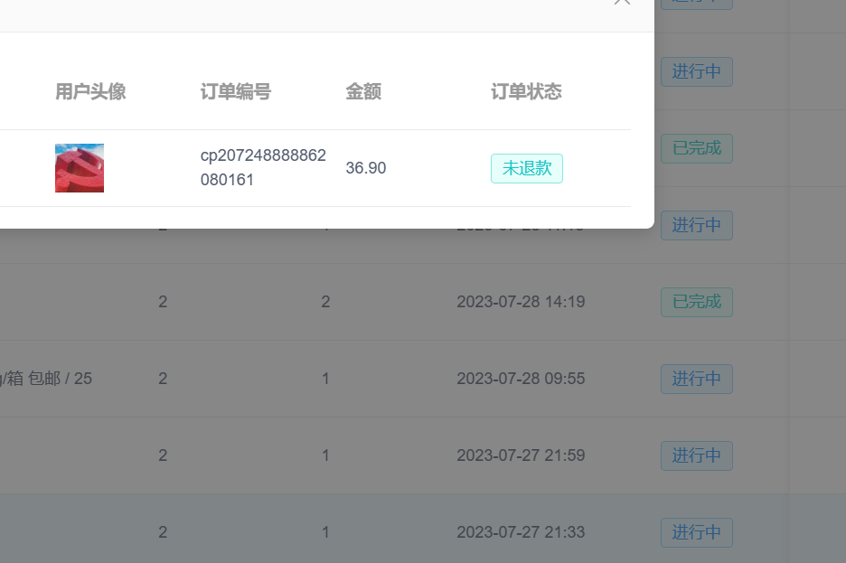Select the date 2023-07-28 09:55
The width and height of the screenshot is (846, 563).
(x=521, y=379)
